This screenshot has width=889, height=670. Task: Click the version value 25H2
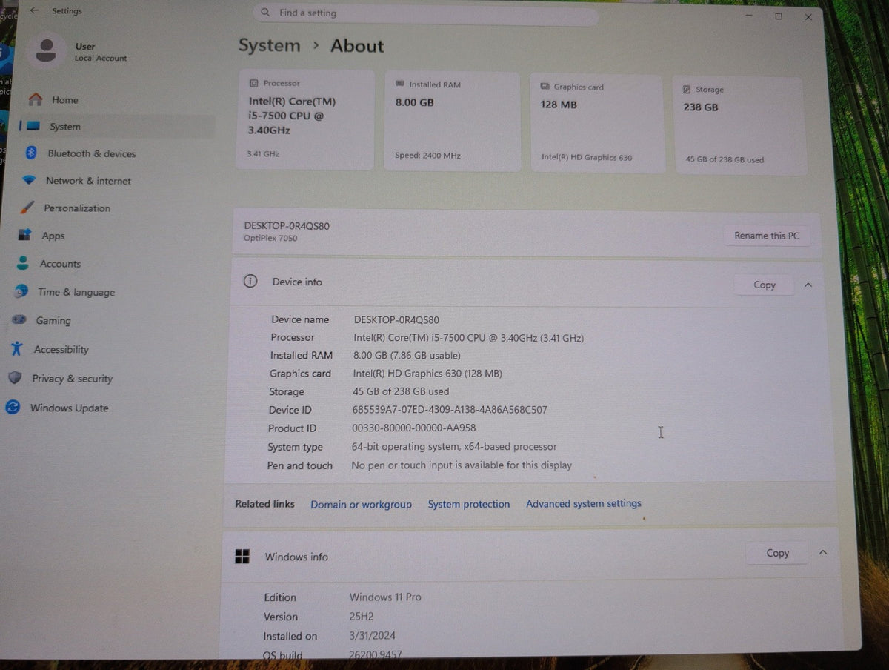point(361,617)
